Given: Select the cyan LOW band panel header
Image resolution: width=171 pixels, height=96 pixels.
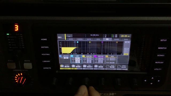Looking at the screenshot, I should (x=76, y=56).
